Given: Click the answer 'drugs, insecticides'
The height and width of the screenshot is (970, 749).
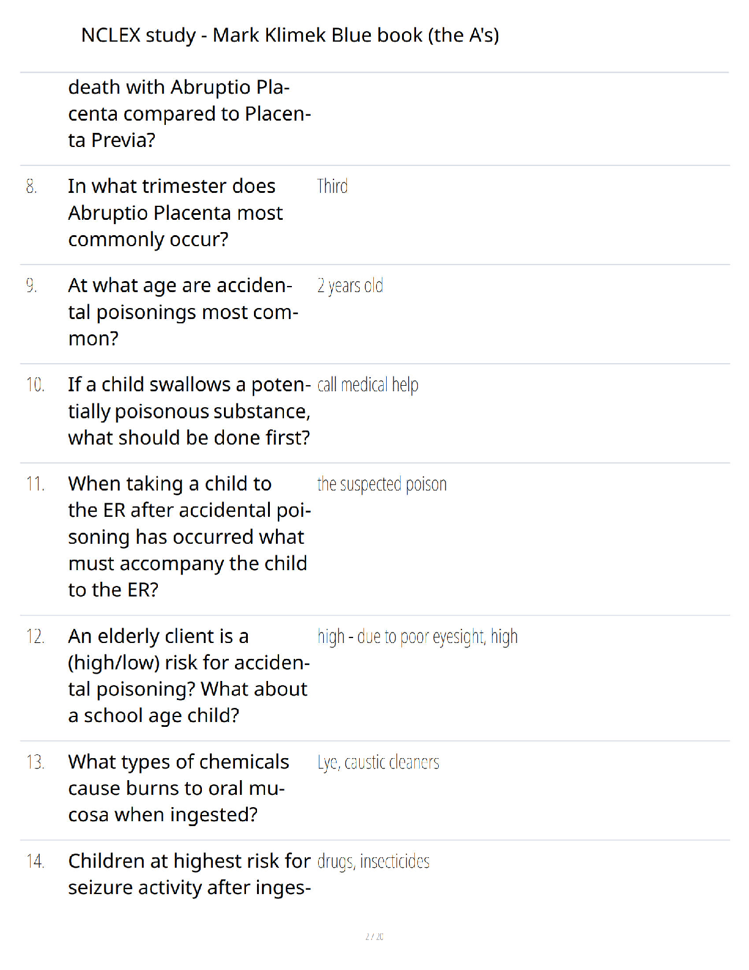Looking at the screenshot, I should pos(373,862).
